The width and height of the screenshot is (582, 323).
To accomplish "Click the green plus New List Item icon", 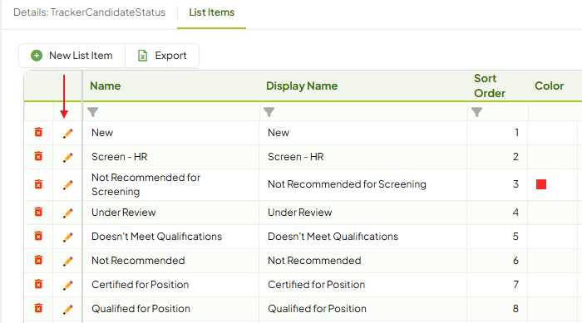I will [37, 56].
